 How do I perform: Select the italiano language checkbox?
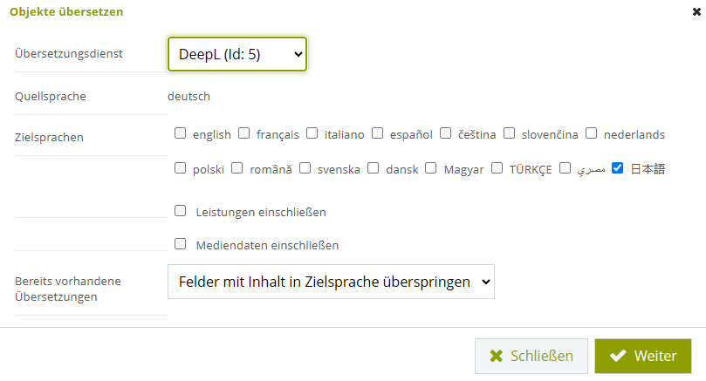click(x=312, y=133)
